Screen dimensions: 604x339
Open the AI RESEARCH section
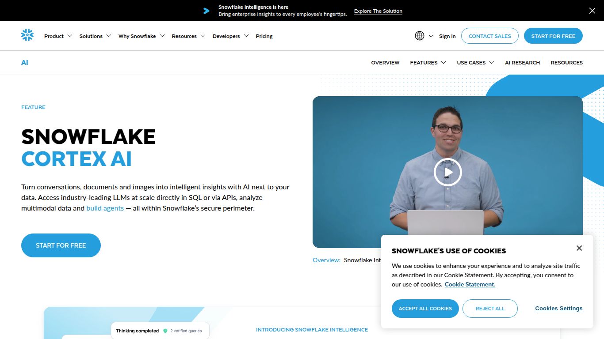click(x=522, y=63)
